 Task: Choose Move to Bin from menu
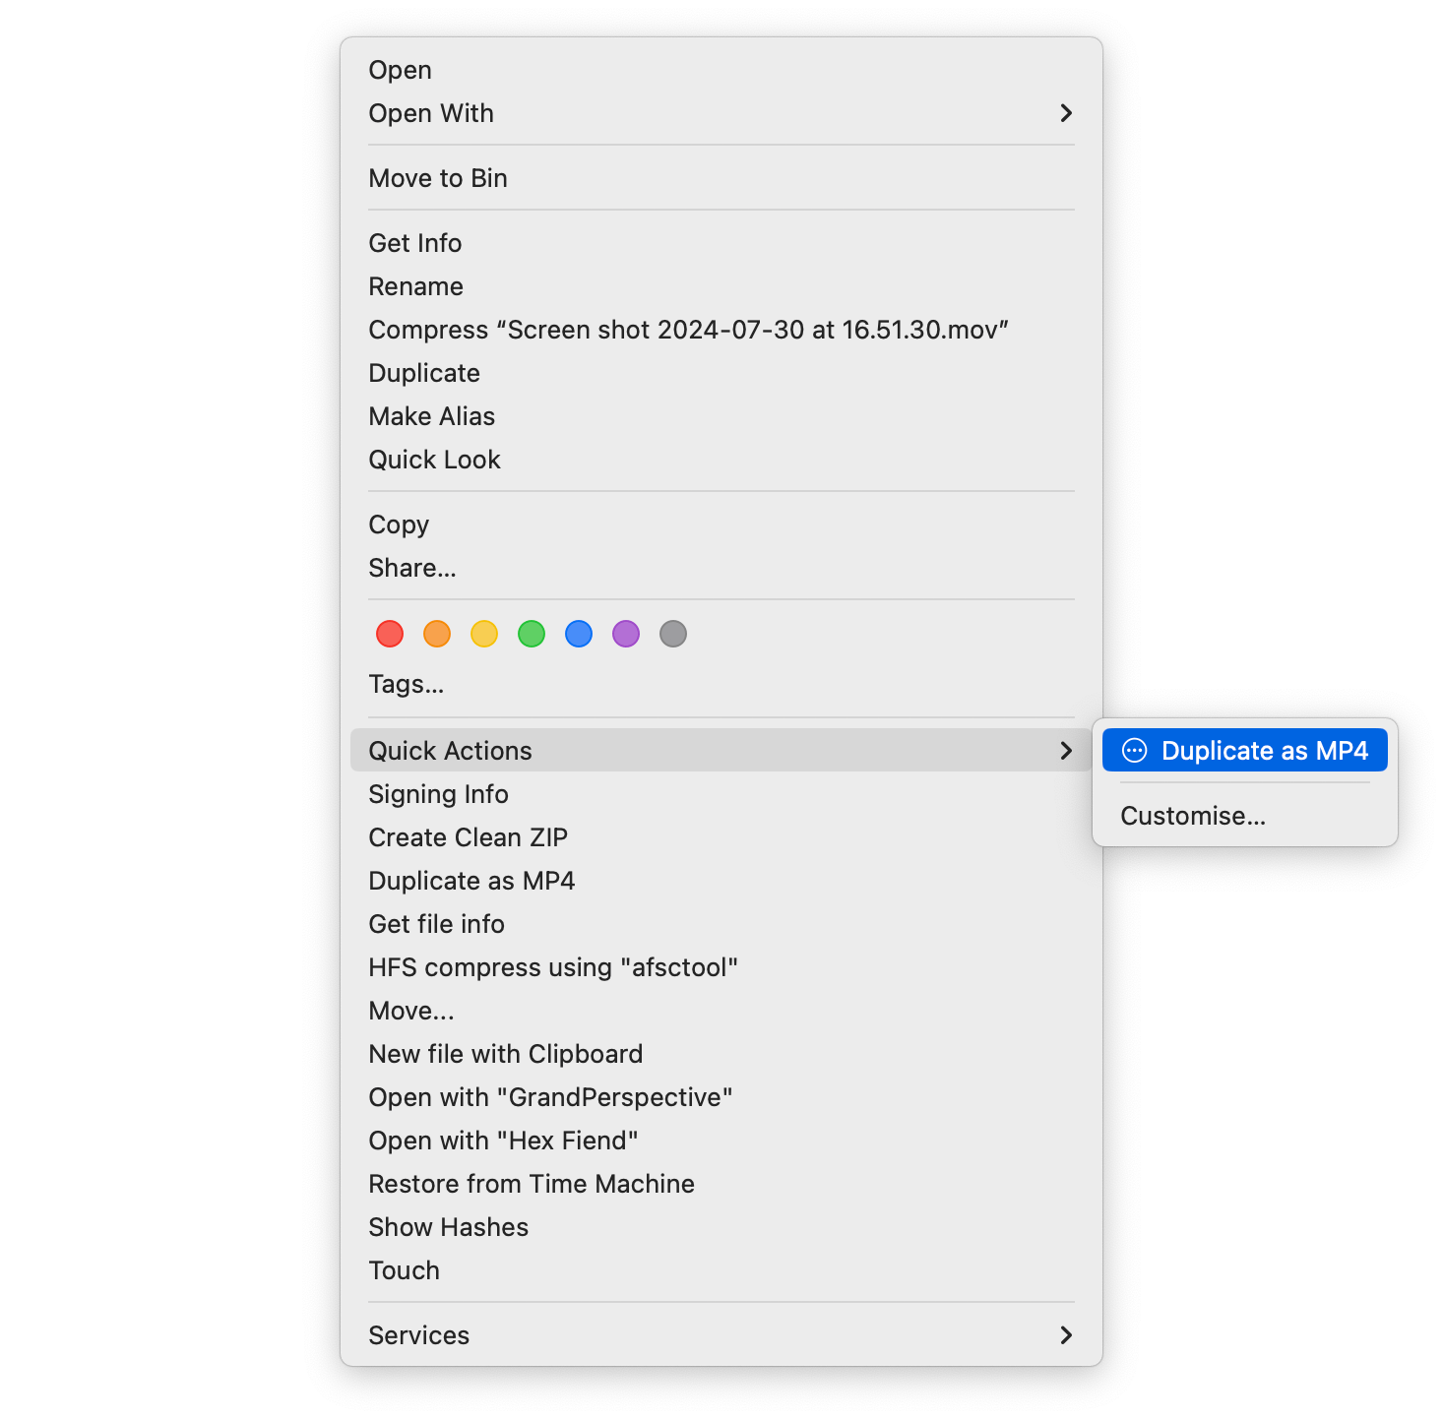coord(438,178)
